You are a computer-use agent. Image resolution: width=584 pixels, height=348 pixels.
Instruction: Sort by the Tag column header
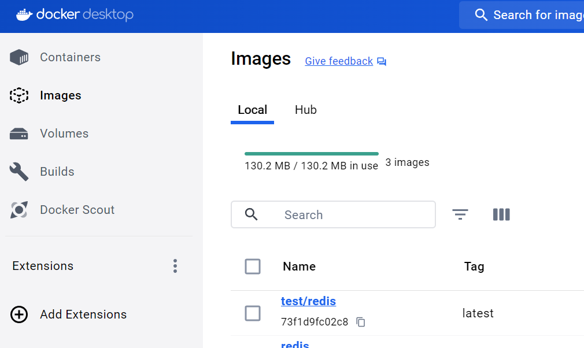[474, 266]
